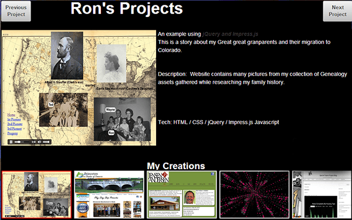Screen dimensions: 352x220
Task: Click the Wayne label on family photo
Action: click(110, 109)
